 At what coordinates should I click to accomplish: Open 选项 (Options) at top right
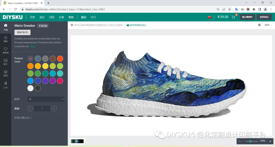coord(267,25)
